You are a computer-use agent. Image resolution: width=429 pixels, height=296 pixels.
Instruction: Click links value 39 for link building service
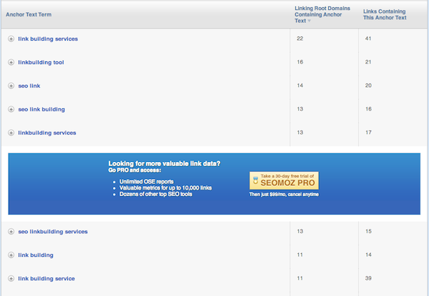coord(368,278)
